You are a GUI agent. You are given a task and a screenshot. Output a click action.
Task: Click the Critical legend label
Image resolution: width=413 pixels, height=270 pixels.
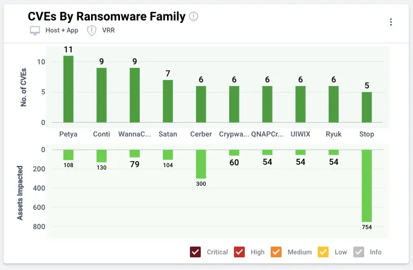click(x=217, y=252)
